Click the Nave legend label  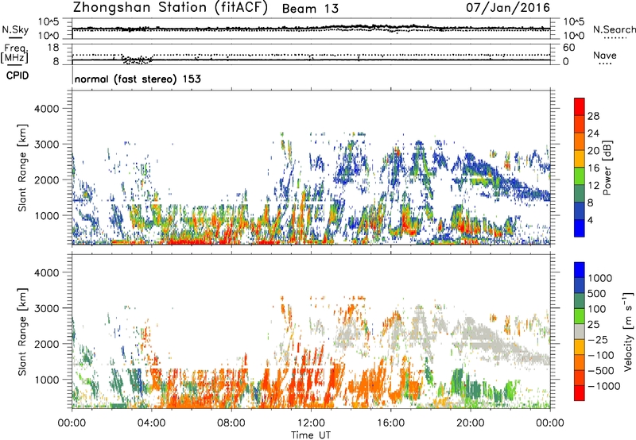pyautogui.click(x=605, y=56)
